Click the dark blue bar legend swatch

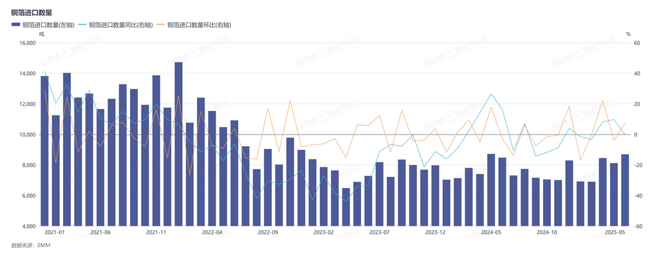(x=16, y=25)
